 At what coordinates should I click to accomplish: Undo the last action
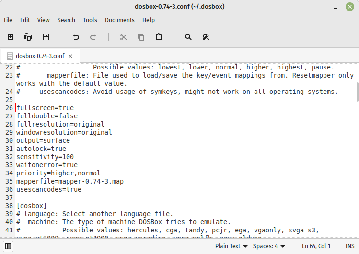tap(76, 37)
